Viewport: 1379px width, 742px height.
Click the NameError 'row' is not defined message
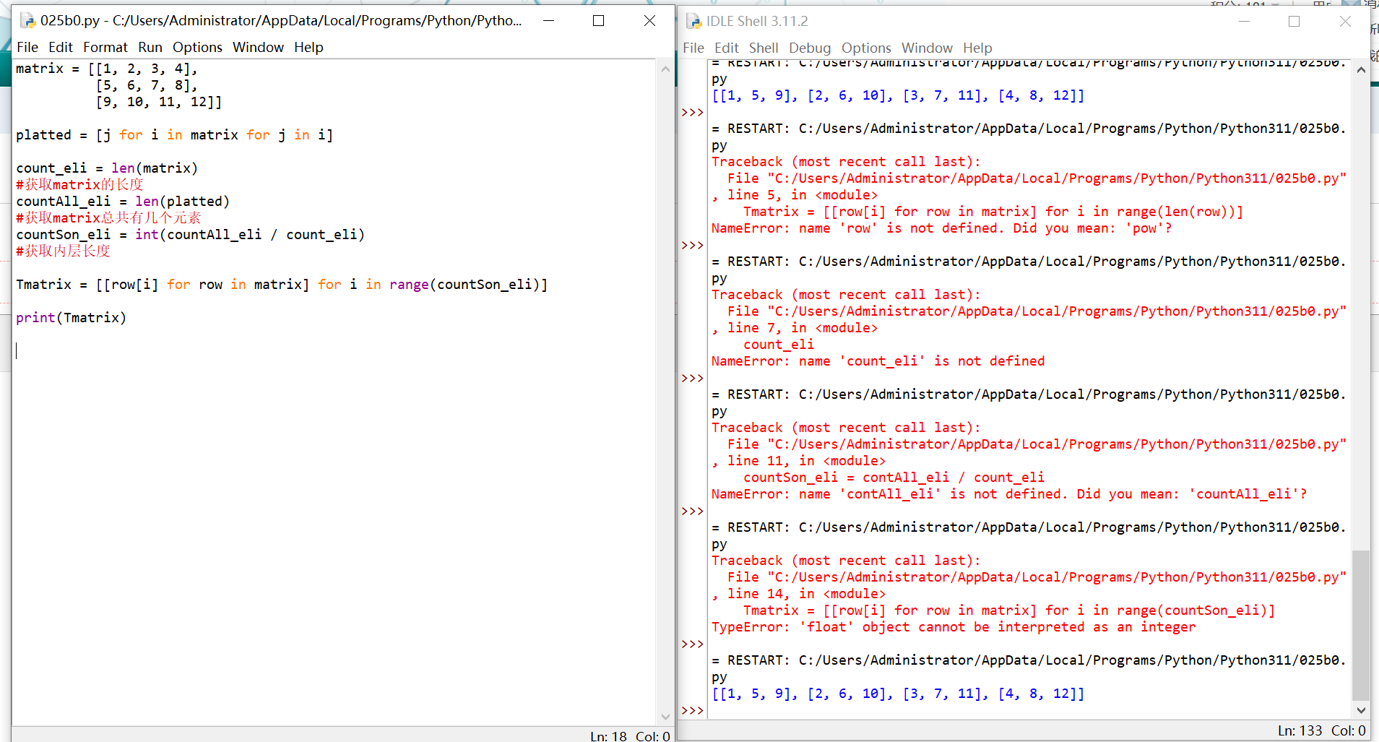tap(941, 228)
